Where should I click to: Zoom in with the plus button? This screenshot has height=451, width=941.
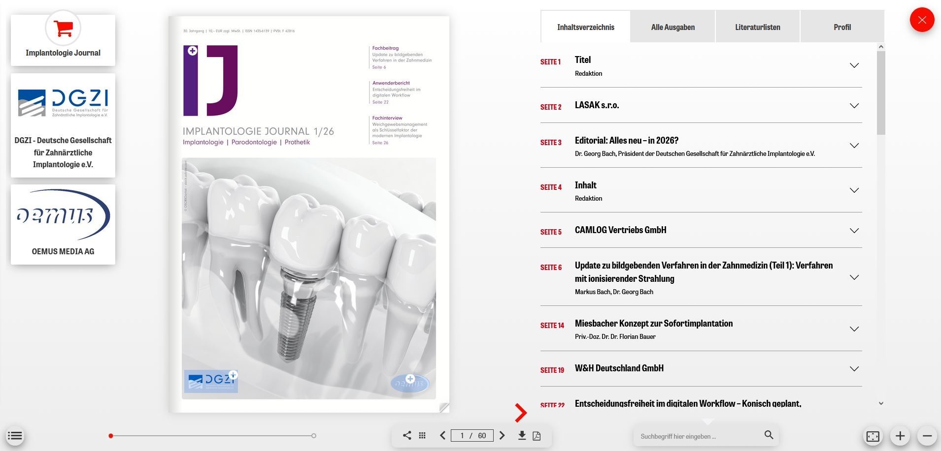tap(900, 436)
